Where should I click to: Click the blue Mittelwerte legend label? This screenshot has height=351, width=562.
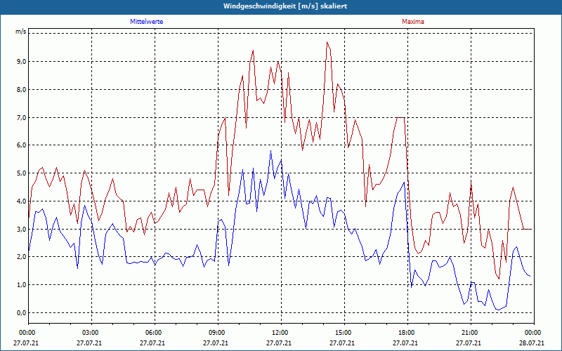[x=147, y=22]
